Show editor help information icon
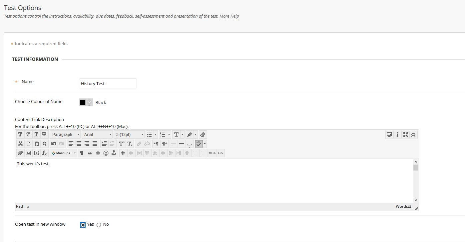Screen dimensions: 465x242 397,135
